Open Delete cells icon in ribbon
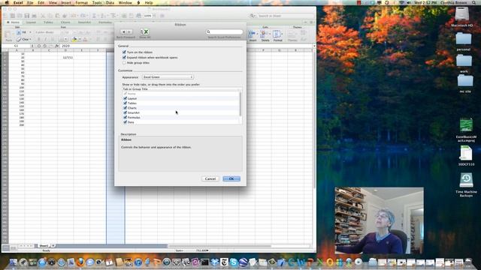The width and height of the screenshot is (481, 270). 265,34
